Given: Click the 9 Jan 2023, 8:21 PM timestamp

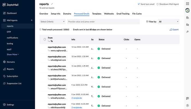Looking at the screenshot, I should [x=79, y=85].
